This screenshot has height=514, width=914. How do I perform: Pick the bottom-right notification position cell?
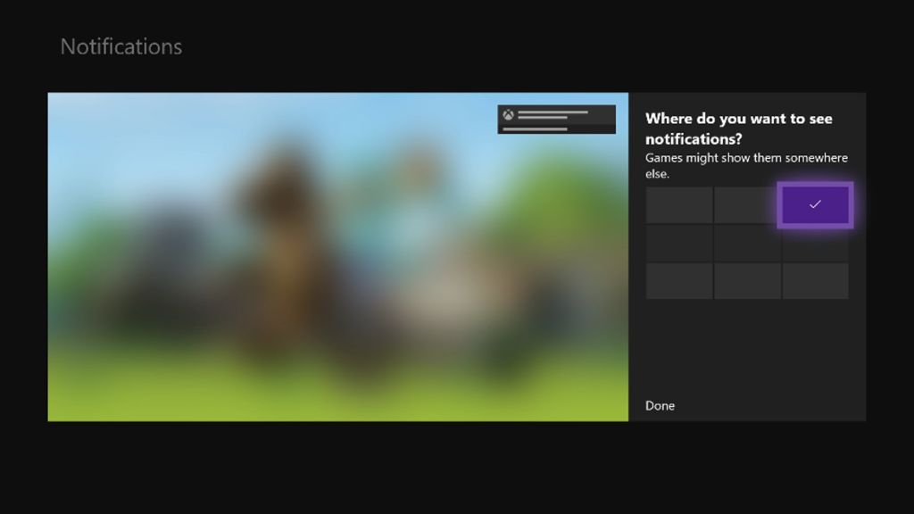pos(815,281)
